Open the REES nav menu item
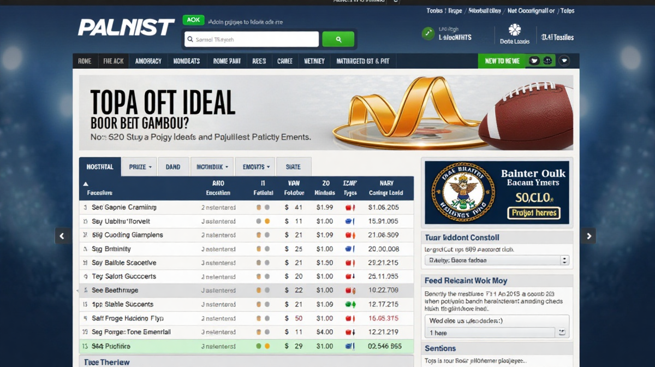The width and height of the screenshot is (655, 367). (x=259, y=61)
